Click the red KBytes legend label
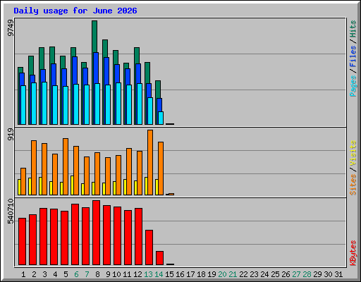The height and width of the screenshot is (282, 361). tap(353, 253)
